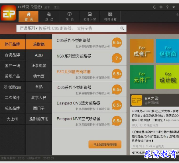The image size is (179, 163).
Task: Click the refresh icon in title bar
Action: click(x=154, y=7)
